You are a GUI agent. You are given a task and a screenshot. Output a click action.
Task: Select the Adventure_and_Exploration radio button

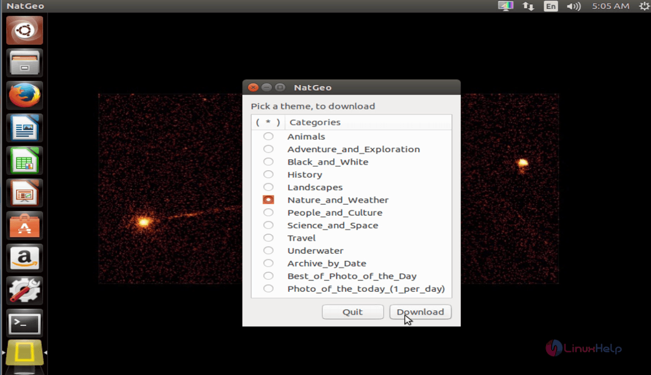pos(268,149)
